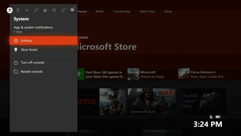The image size is (241, 136).
Task: Switch to the Game Pass tab
Action: click(147, 11)
